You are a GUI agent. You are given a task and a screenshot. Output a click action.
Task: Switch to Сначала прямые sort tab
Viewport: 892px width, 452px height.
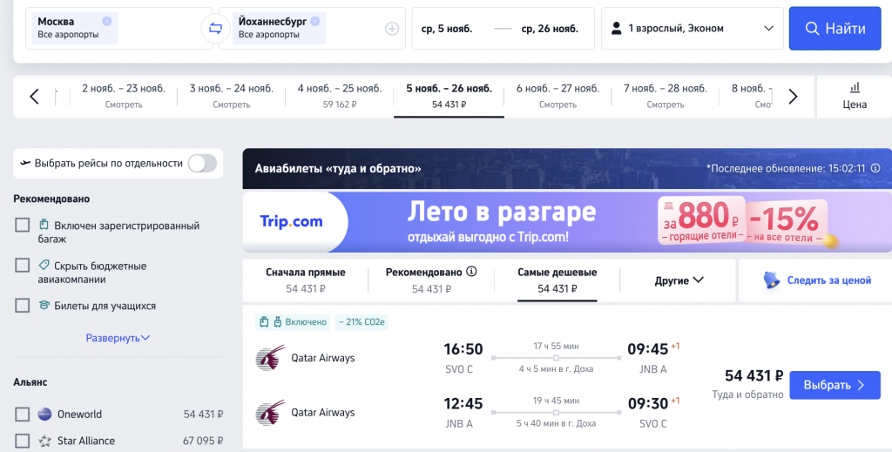tap(306, 280)
